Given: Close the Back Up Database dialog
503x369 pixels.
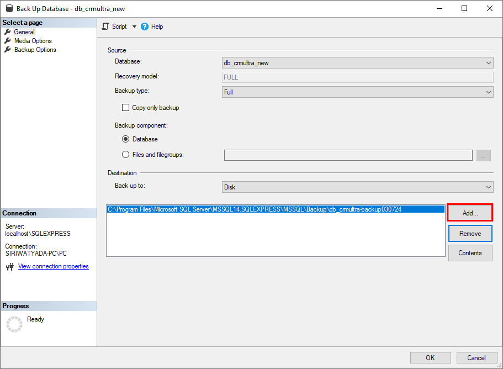Looking at the screenshot, I should click(490, 8).
